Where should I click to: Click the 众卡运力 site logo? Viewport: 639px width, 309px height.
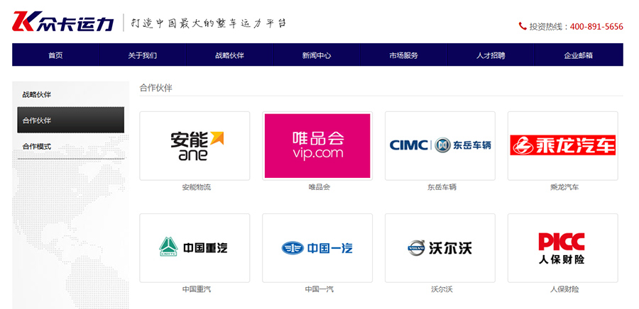click(64, 21)
